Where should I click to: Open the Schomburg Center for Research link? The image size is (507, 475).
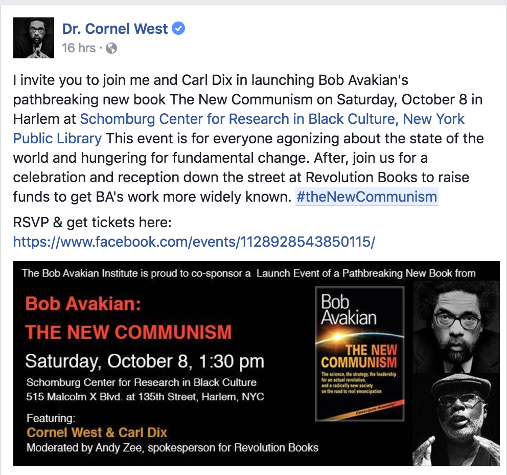[272, 119]
